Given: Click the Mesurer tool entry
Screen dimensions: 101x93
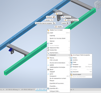Looking at the screenshot, I should click(59, 58).
